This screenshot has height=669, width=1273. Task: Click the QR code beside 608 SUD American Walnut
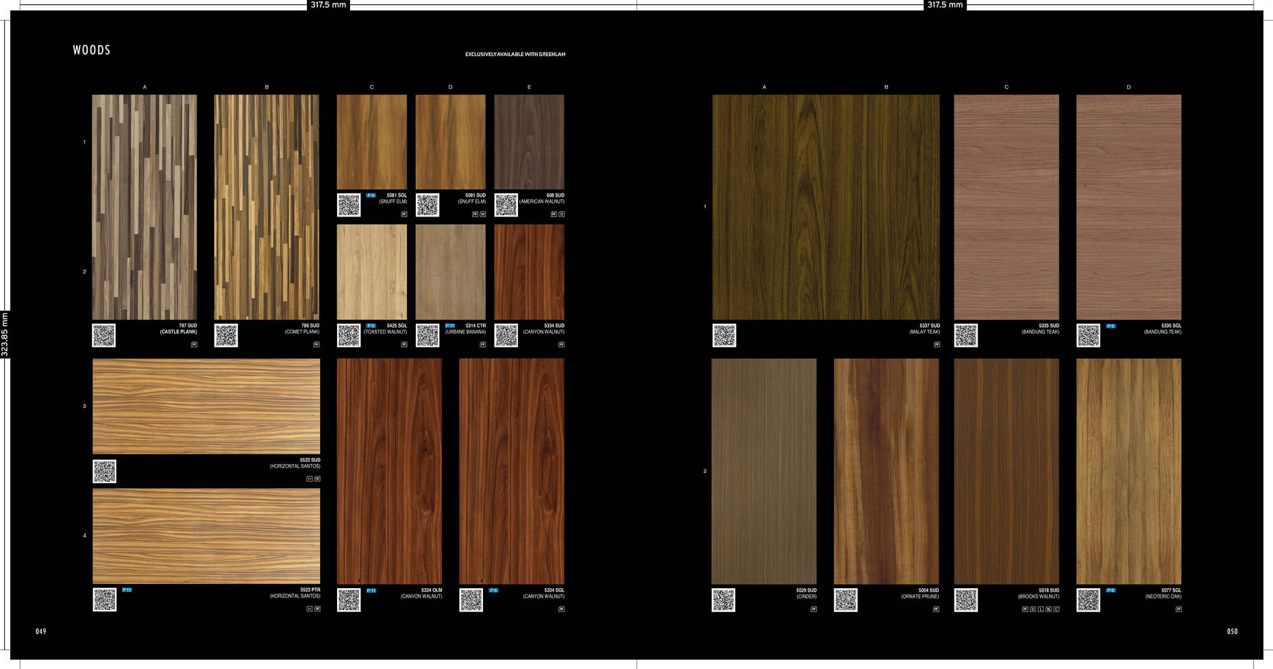(x=506, y=205)
